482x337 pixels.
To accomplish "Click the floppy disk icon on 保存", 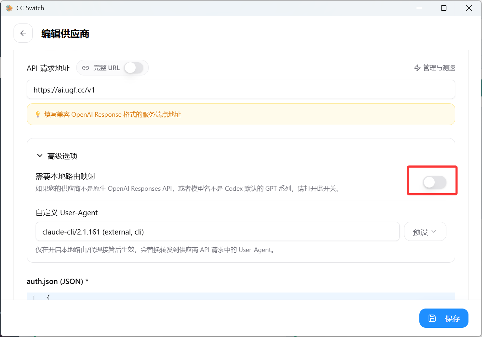I will click(432, 318).
